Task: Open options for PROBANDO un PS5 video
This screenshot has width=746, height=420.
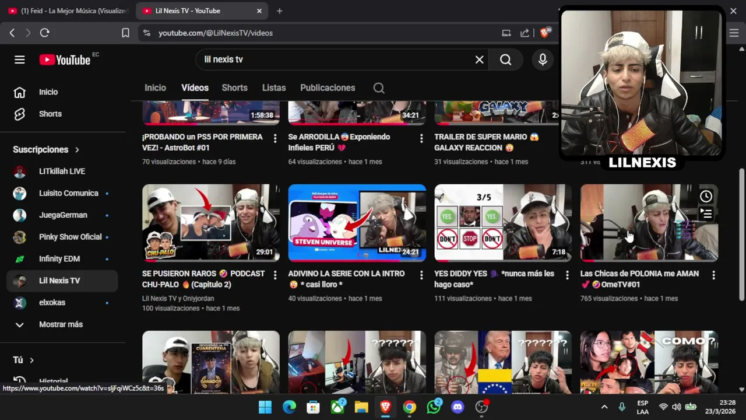Action: coord(275,138)
